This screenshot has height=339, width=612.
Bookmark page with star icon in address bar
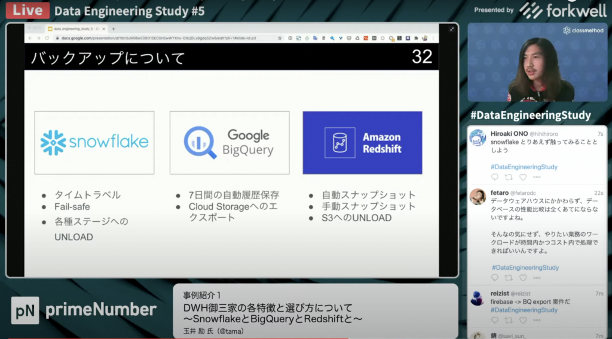(279, 38)
